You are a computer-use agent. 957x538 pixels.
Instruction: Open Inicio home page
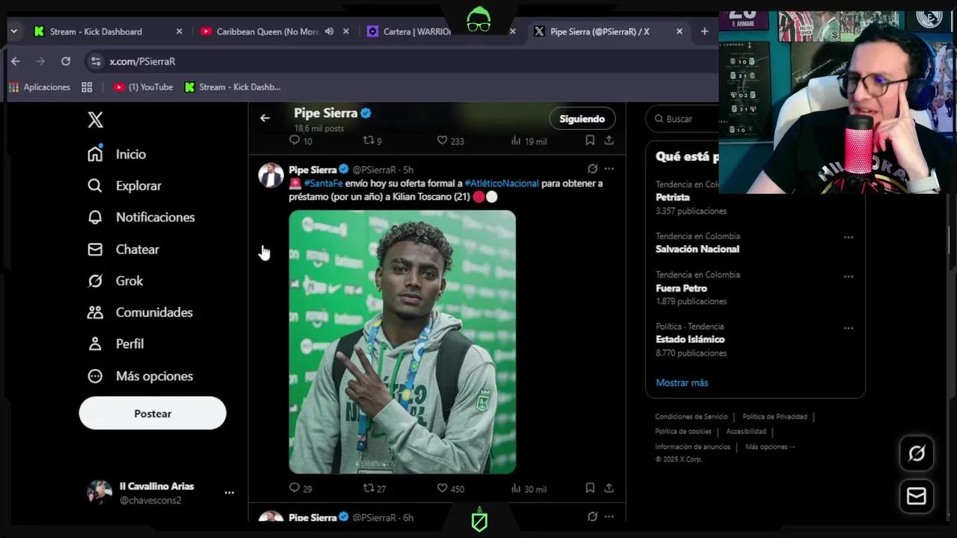click(116, 154)
